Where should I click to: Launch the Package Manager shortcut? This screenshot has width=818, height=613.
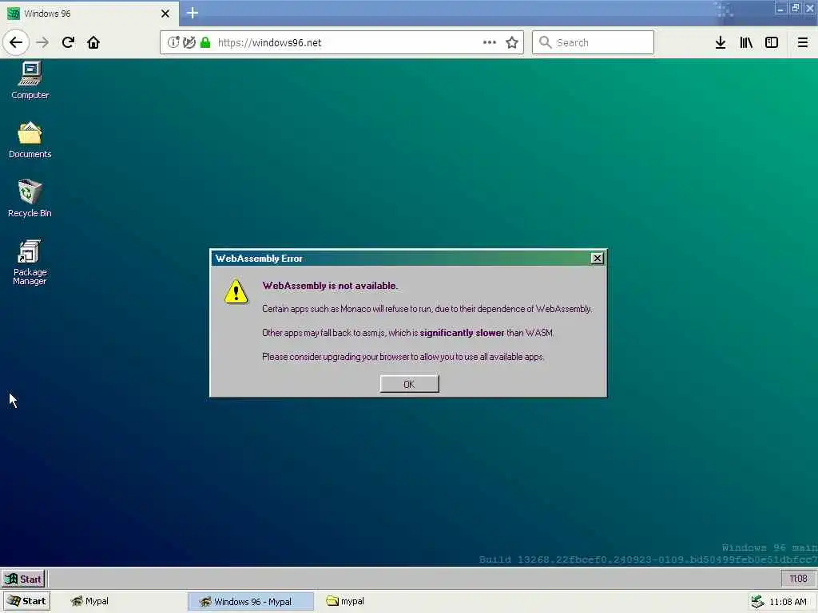30,262
